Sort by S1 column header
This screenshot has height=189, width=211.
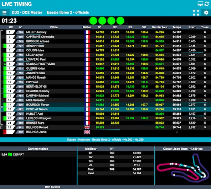[x=100, y=27]
